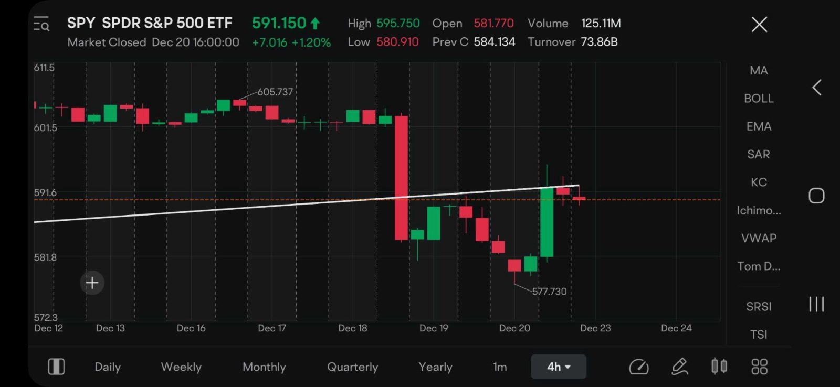This screenshot has height=387, width=840.
Task: Switch to the Monthly timeframe
Action: (x=264, y=367)
